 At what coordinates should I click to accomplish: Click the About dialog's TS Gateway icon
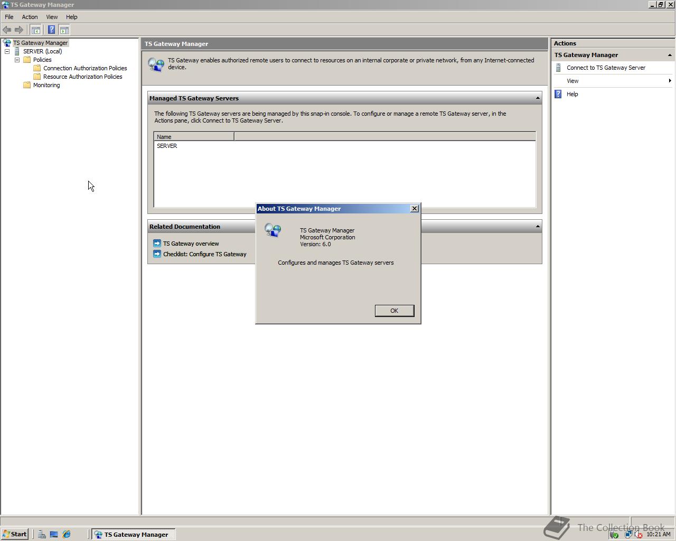[273, 230]
